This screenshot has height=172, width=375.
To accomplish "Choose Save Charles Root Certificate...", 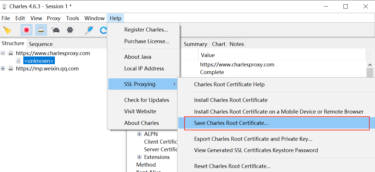I will [x=276, y=123].
